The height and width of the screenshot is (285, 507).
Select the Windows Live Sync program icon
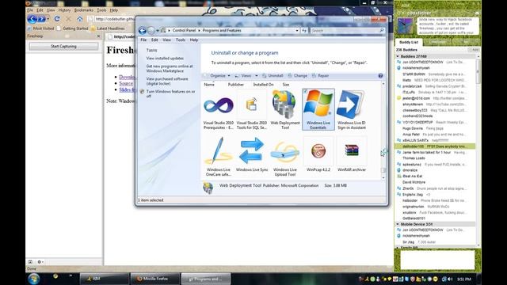tap(252, 154)
